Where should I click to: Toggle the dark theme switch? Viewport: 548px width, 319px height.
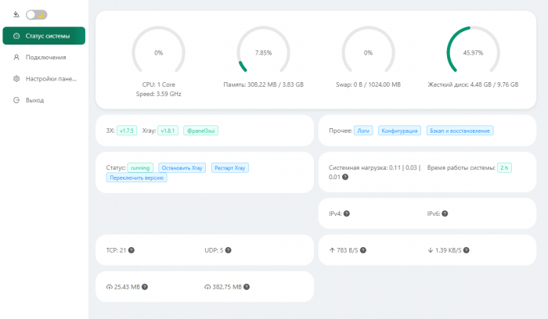[36, 14]
